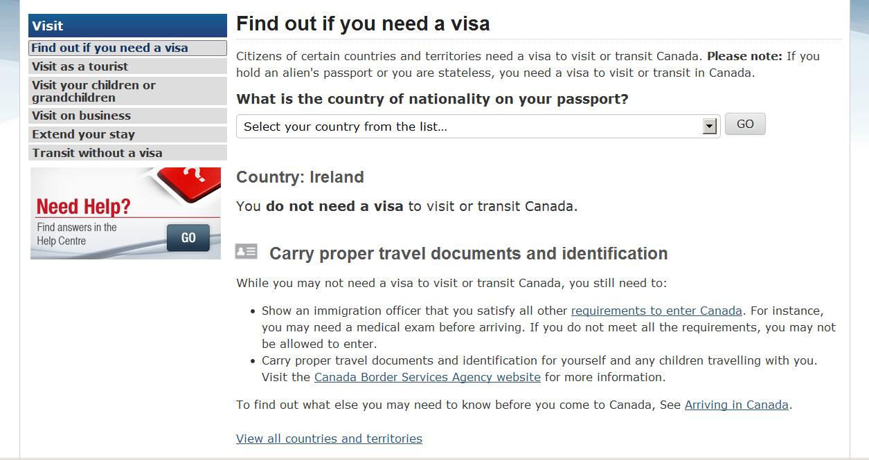
Task: Open Find out if you need a visa menu item
Action: click(128, 48)
